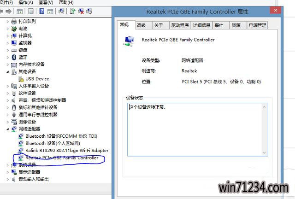Switch to the 事件 tab
The height and width of the screenshot is (199, 295).
tap(221, 25)
